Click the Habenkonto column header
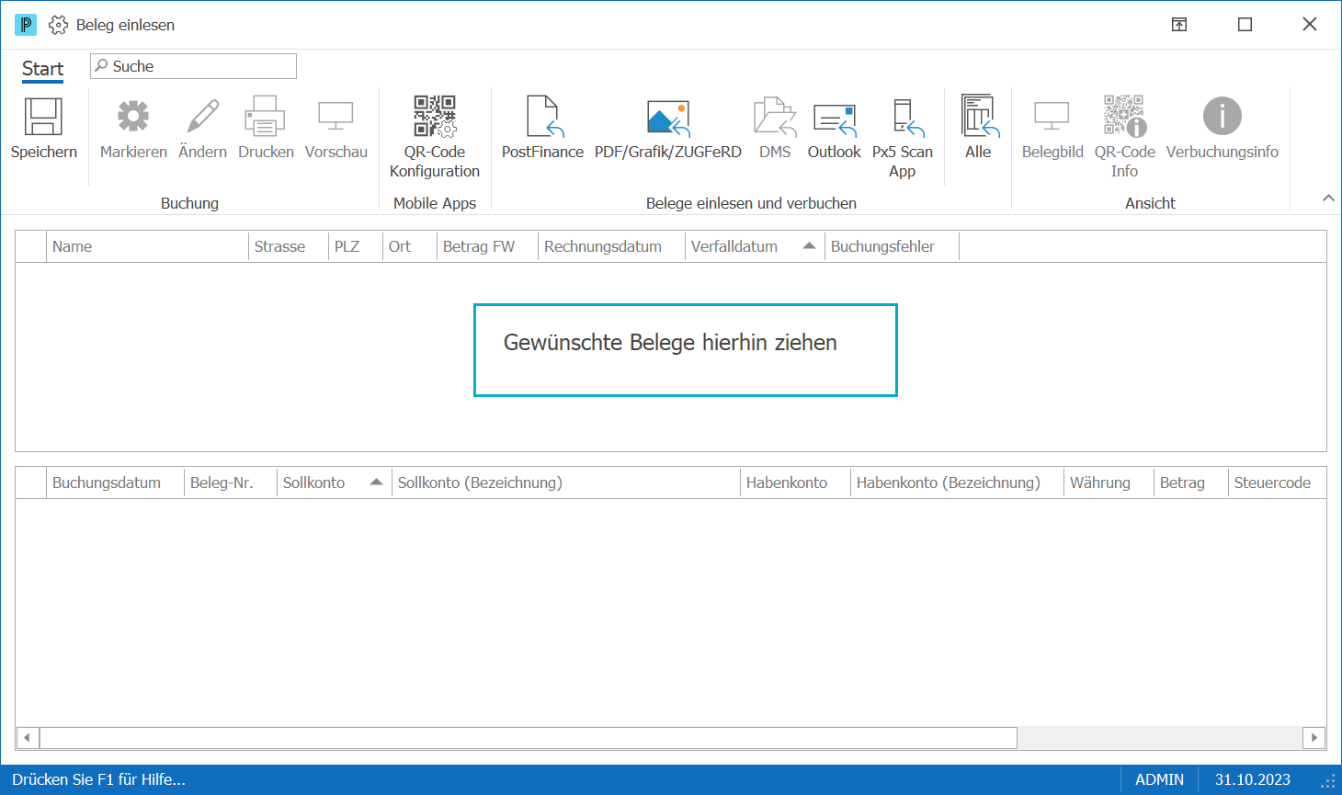 [x=795, y=483]
